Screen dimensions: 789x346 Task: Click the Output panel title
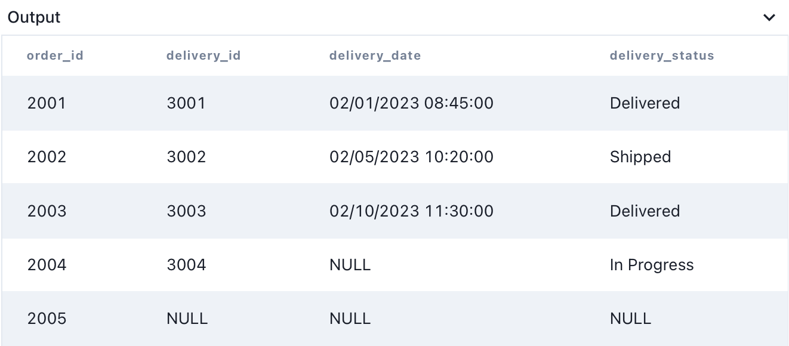click(34, 17)
